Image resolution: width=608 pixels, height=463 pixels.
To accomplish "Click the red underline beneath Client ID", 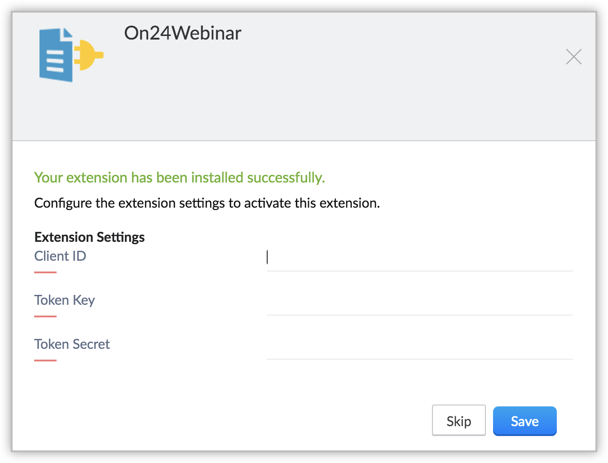I will 45,272.
